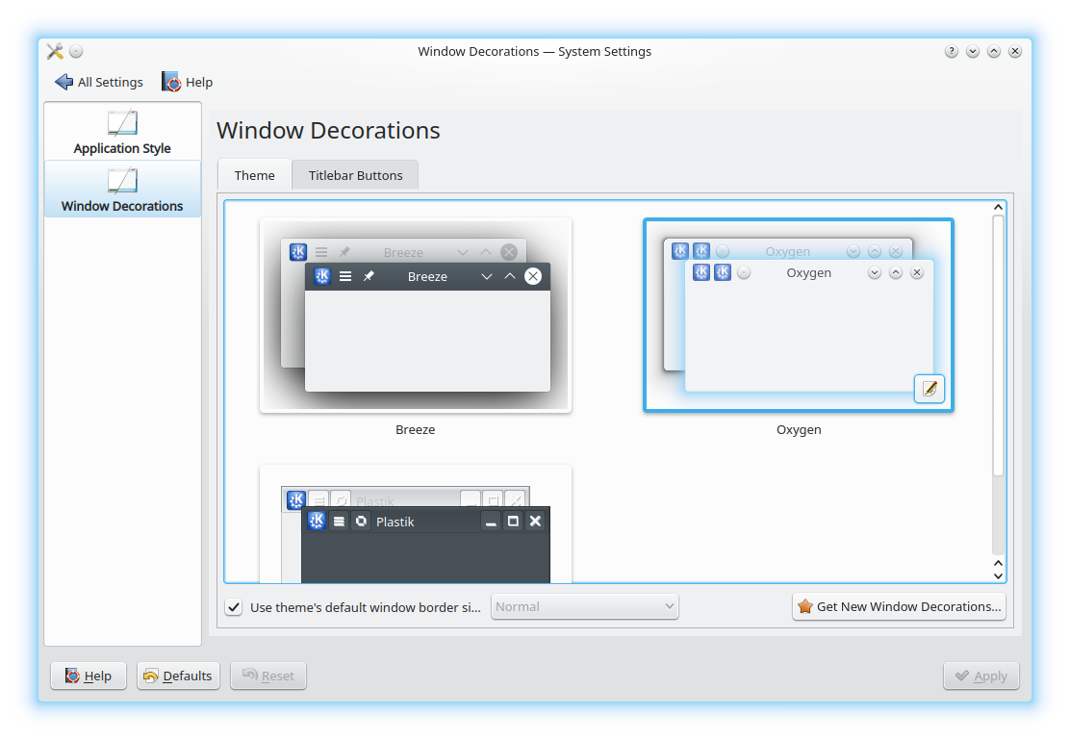Click the Oxygen theme configure edit icon
Screen dimensions: 1070x740
coord(930,389)
